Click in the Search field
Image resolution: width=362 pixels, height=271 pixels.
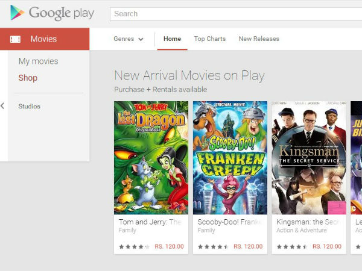pos(235,13)
